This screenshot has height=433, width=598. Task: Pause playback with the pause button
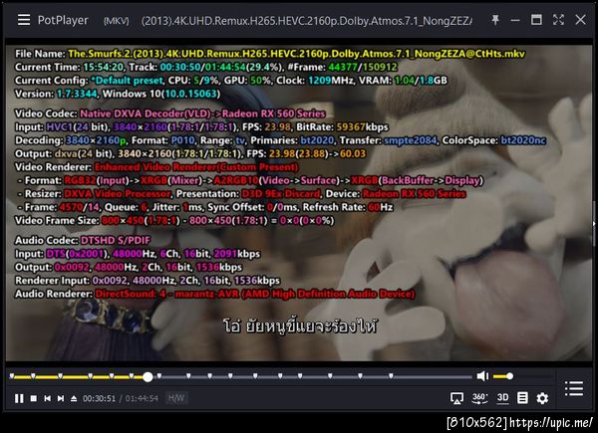(19, 398)
